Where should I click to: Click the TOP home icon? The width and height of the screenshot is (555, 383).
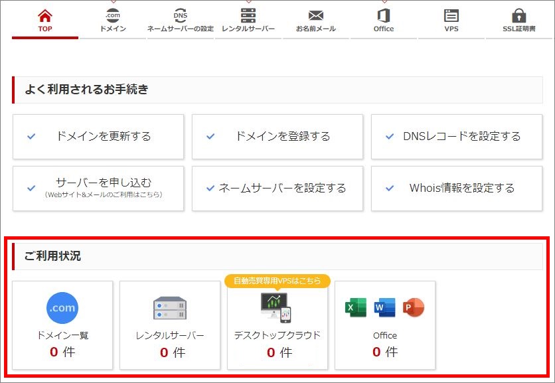44,14
